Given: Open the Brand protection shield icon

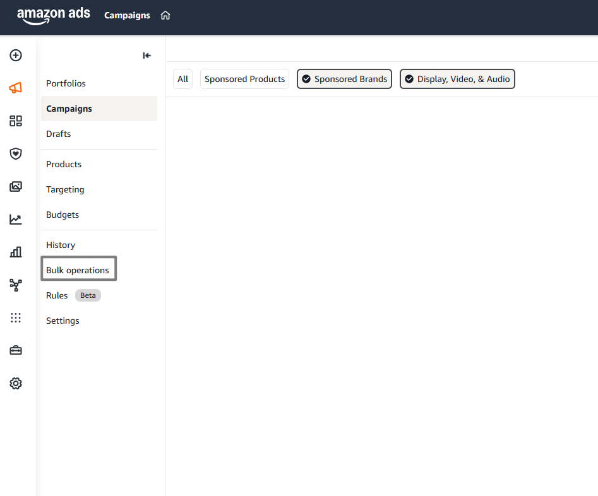Looking at the screenshot, I should [x=15, y=153].
